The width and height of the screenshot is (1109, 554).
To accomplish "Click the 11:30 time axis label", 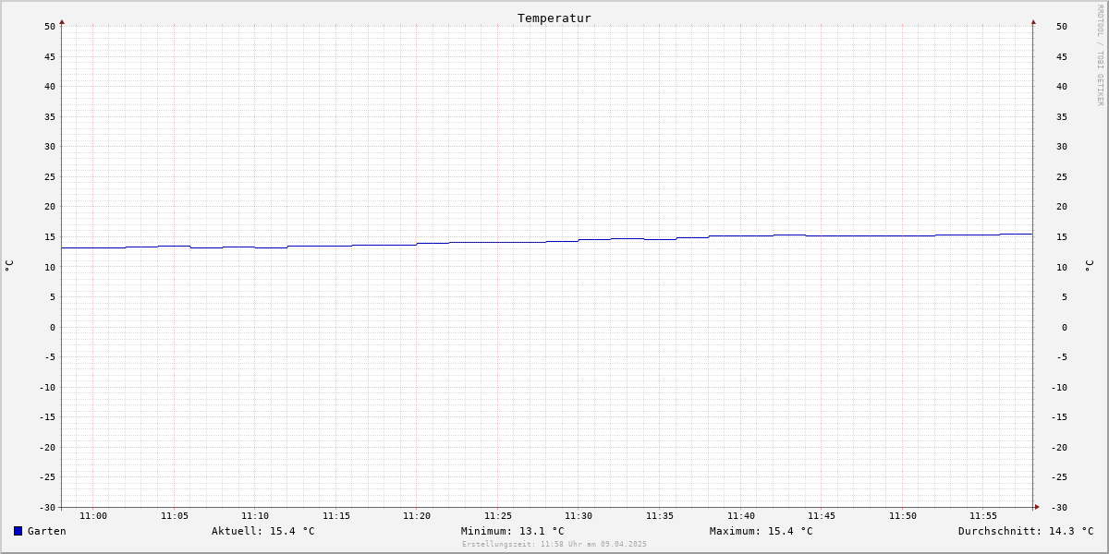I will point(579,516).
